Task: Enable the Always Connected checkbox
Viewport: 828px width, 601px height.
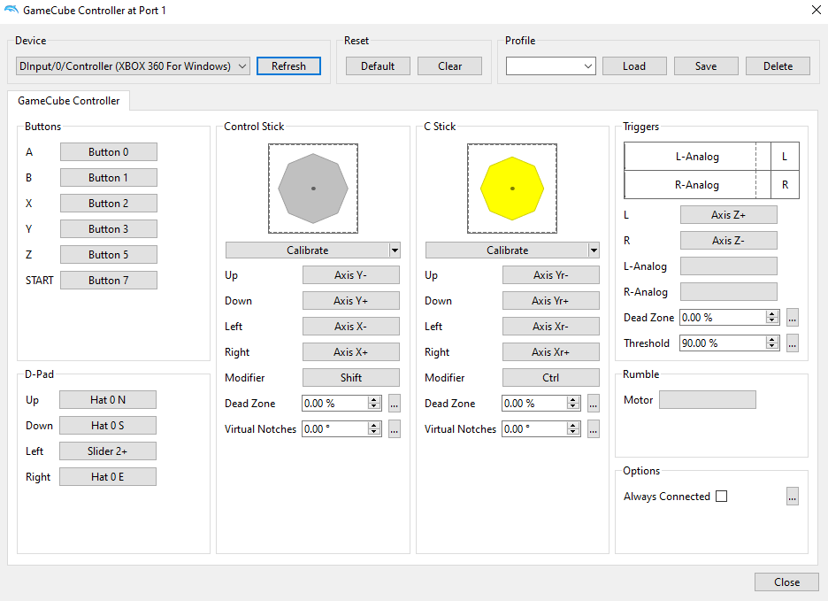Action: coord(721,497)
